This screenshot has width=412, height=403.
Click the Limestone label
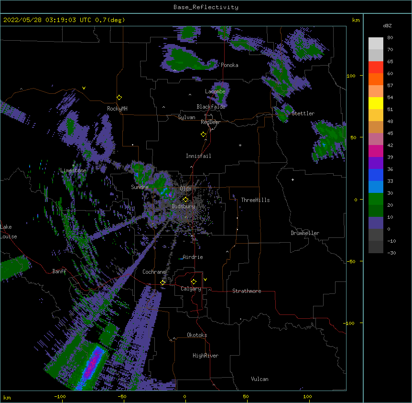click(x=73, y=170)
